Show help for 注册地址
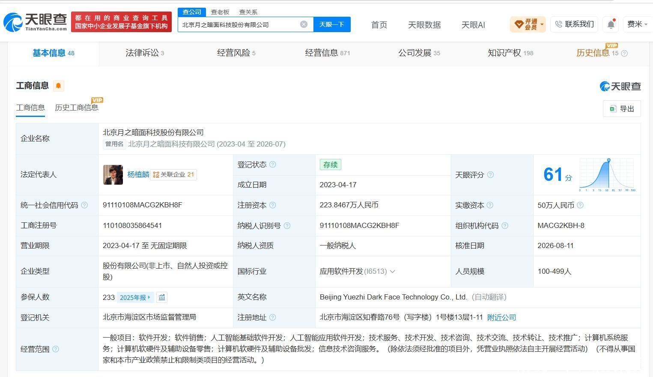Viewport: 653px width, 377px height. (x=272, y=317)
